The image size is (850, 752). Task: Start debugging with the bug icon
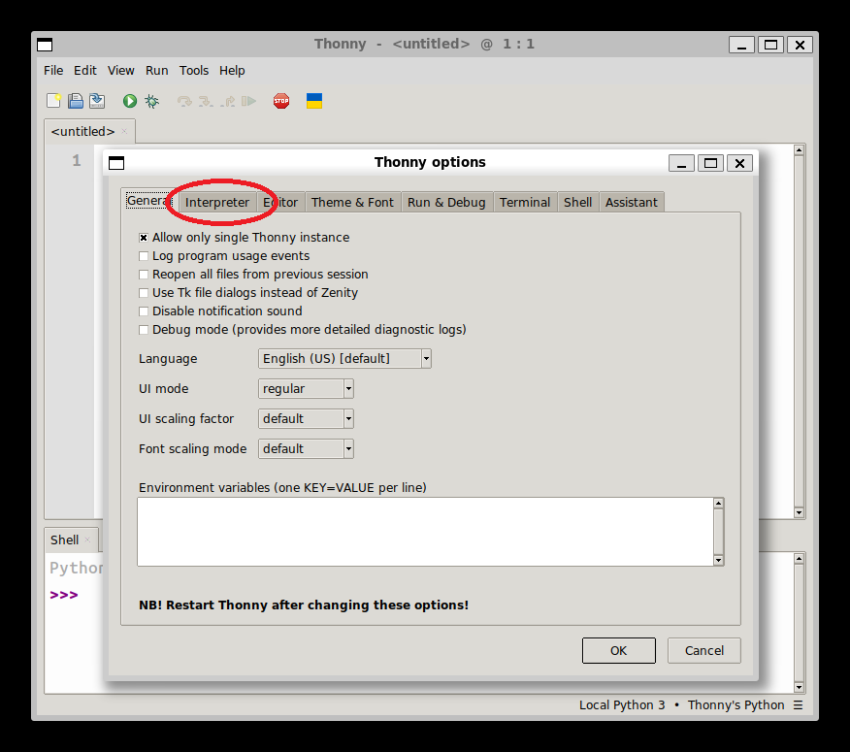click(x=151, y=101)
